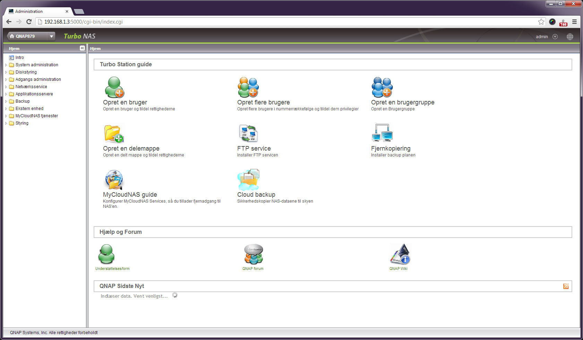Click the Opret en brugergruppe icon
The height and width of the screenshot is (340, 583).
coord(382,87)
